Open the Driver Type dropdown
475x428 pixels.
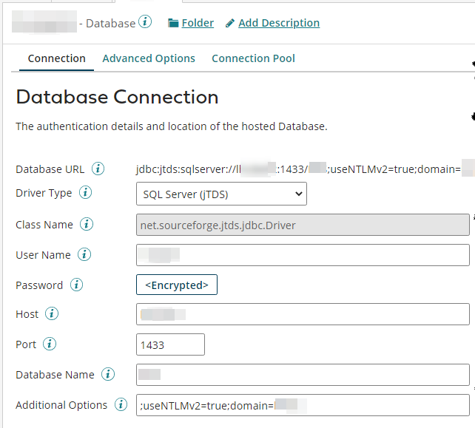(221, 194)
